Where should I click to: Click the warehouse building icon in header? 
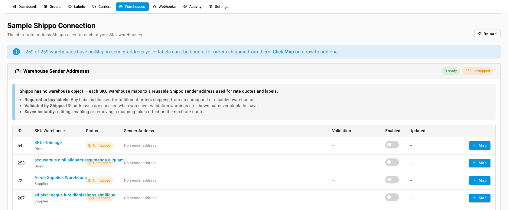click(x=18, y=71)
